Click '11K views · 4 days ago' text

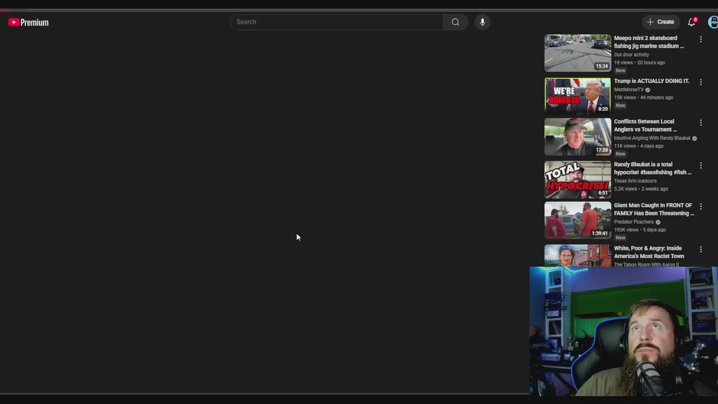pos(638,146)
